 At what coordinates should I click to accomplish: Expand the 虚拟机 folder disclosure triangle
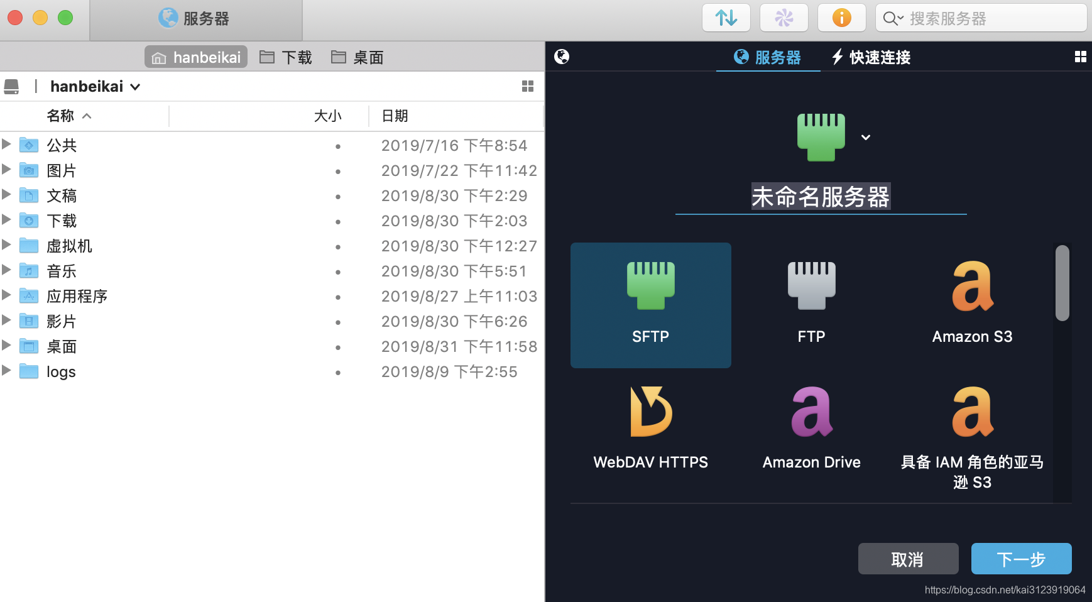click(7, 244)
